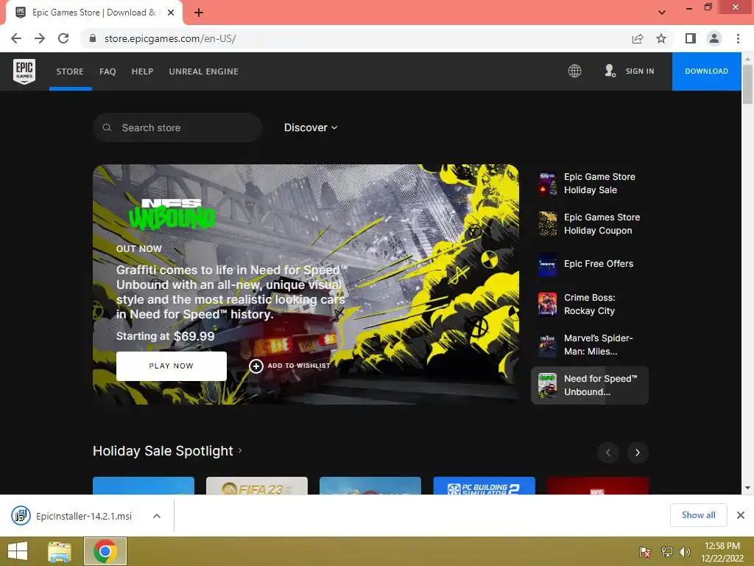This screenshot has width=754, height=566.
Task: Select the STORE nav tab
Action: point(70,71)
